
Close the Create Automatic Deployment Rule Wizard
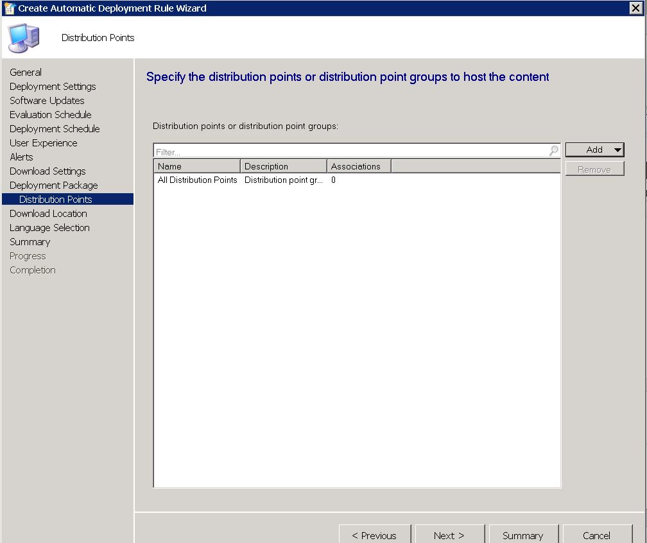pos(636,8)
